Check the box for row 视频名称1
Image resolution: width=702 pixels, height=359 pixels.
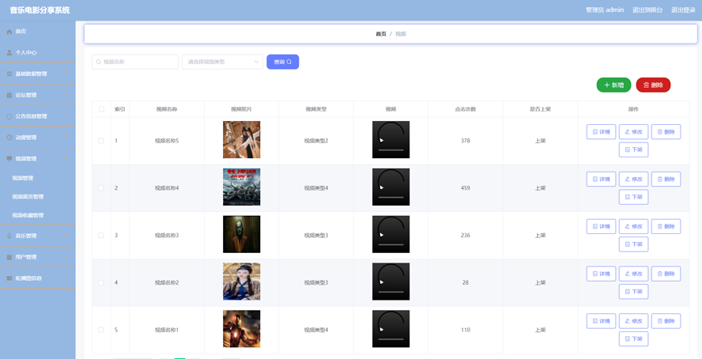coord(101,330)
